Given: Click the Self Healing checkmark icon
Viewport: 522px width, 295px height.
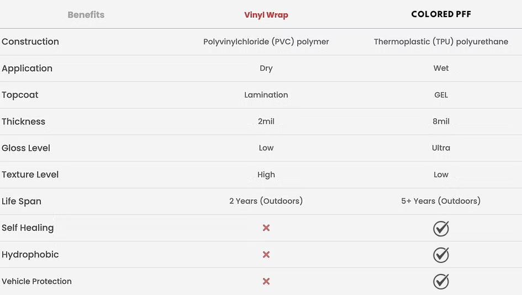Looking at the screenshot, I should [441, 228].
